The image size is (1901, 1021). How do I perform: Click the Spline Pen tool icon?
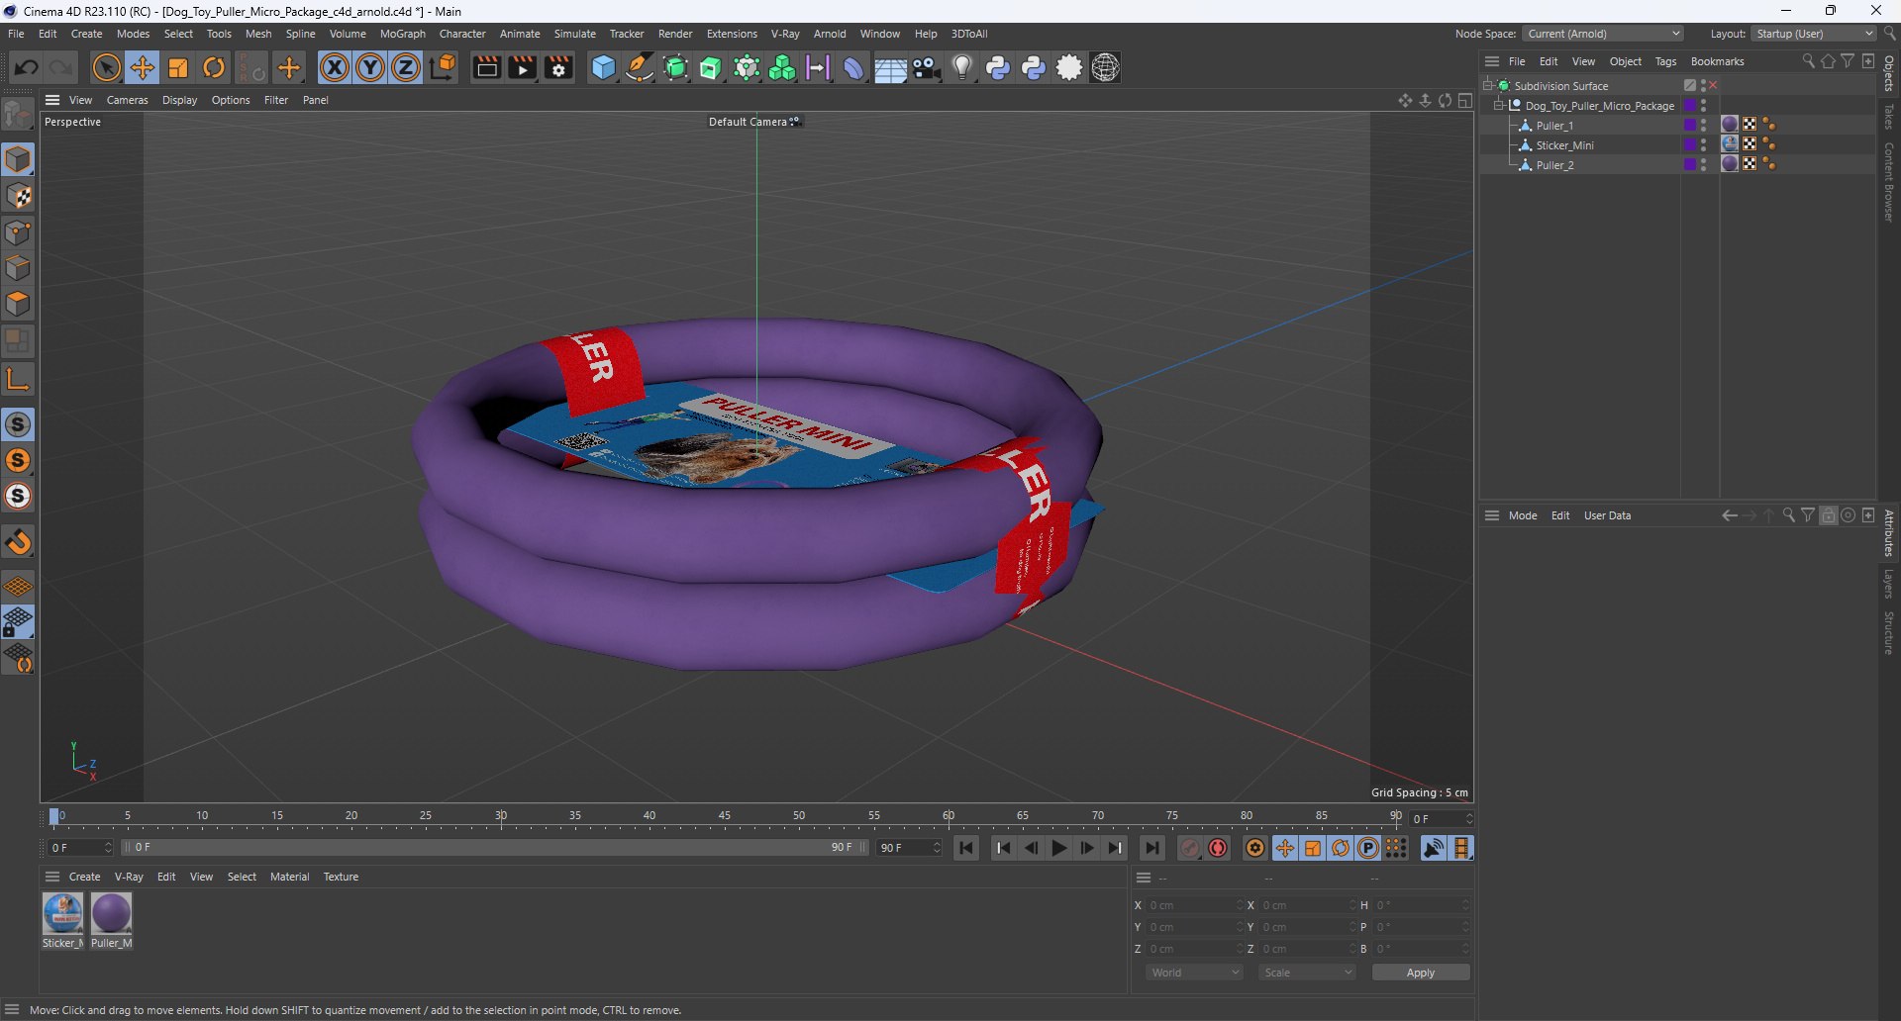640,67
